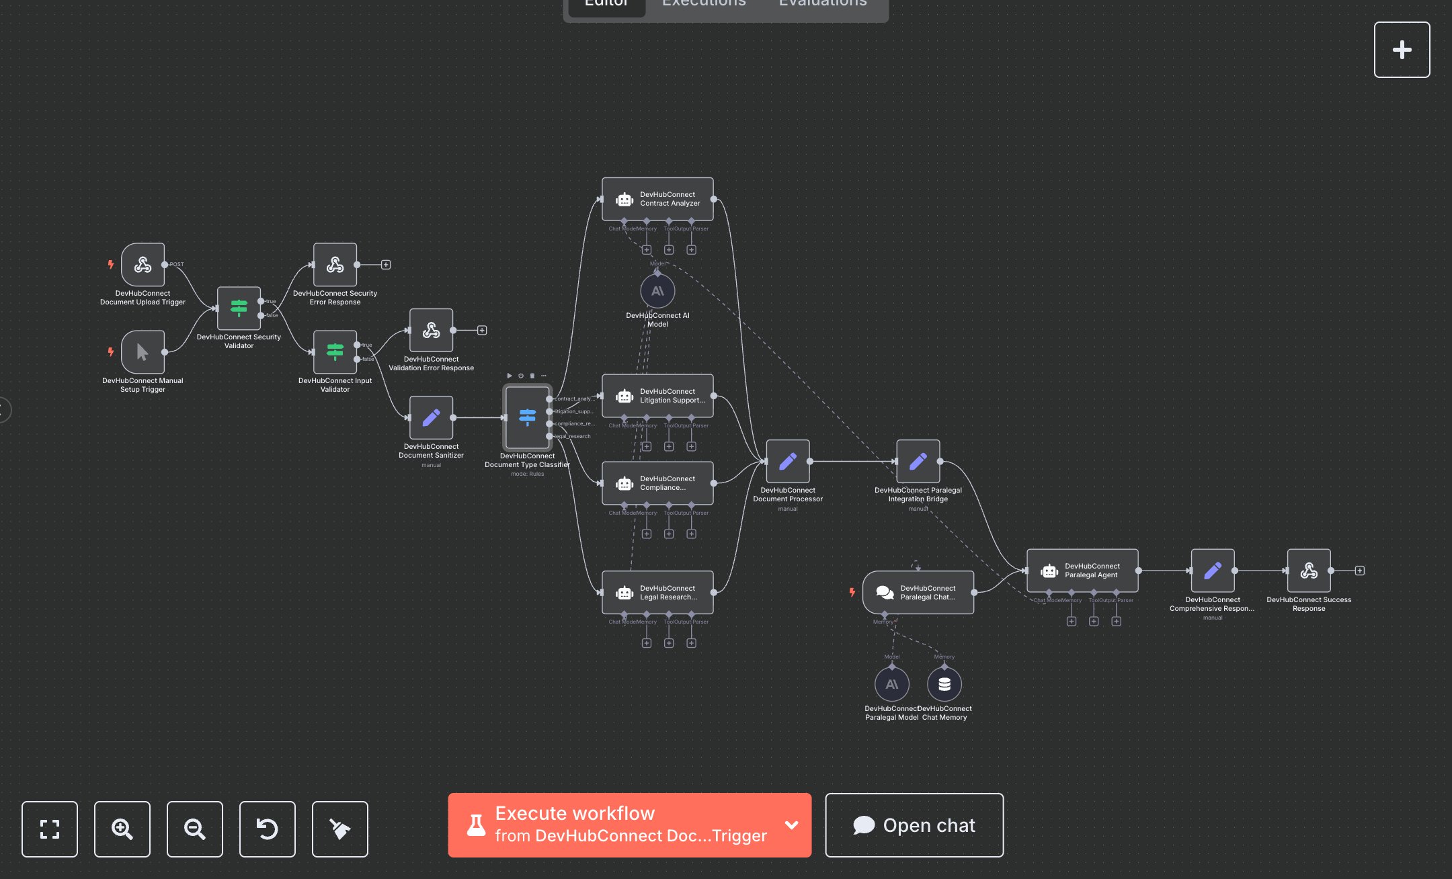1452x879 pixels.
Task: Open the Litigation Support agent node
Action: point(657,396)
